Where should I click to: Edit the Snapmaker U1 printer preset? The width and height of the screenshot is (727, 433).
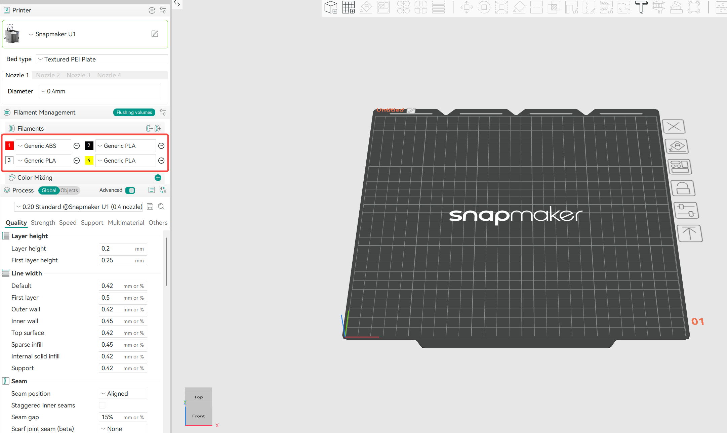coord(155,34)
